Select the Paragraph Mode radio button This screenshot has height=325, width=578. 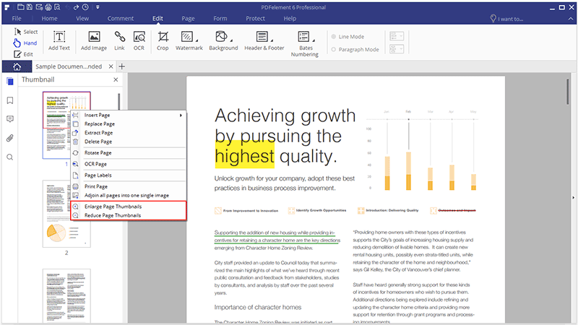click(x=334, y=49)
